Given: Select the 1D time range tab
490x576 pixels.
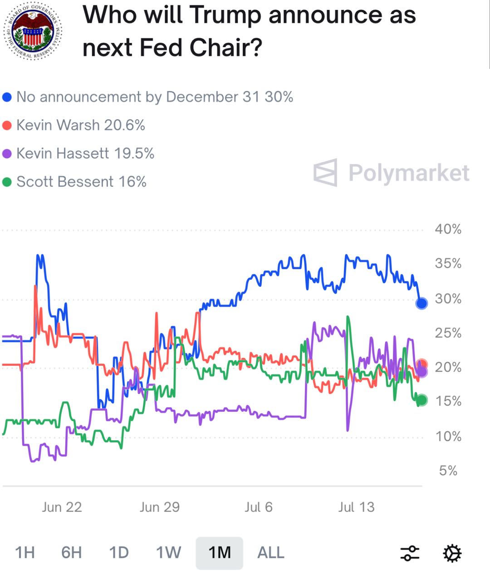Looking at the screenshot, I should (119, 553).
